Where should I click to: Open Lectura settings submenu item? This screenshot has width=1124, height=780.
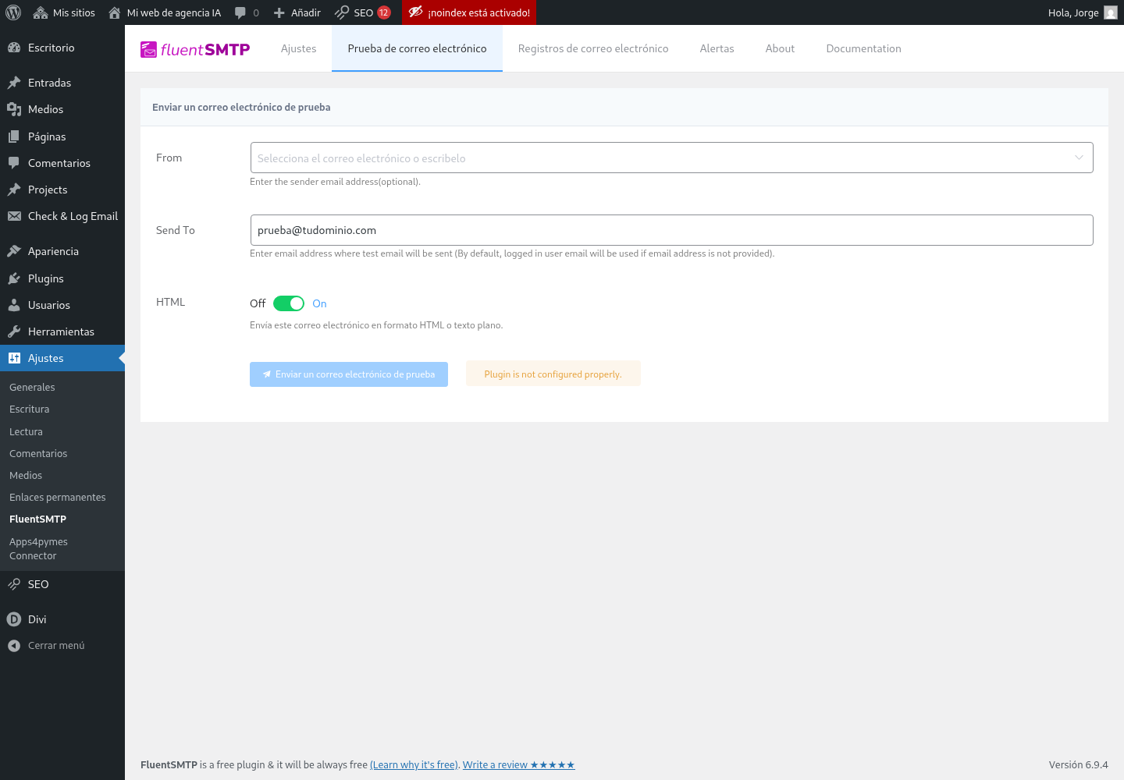[x=26, y=431]
